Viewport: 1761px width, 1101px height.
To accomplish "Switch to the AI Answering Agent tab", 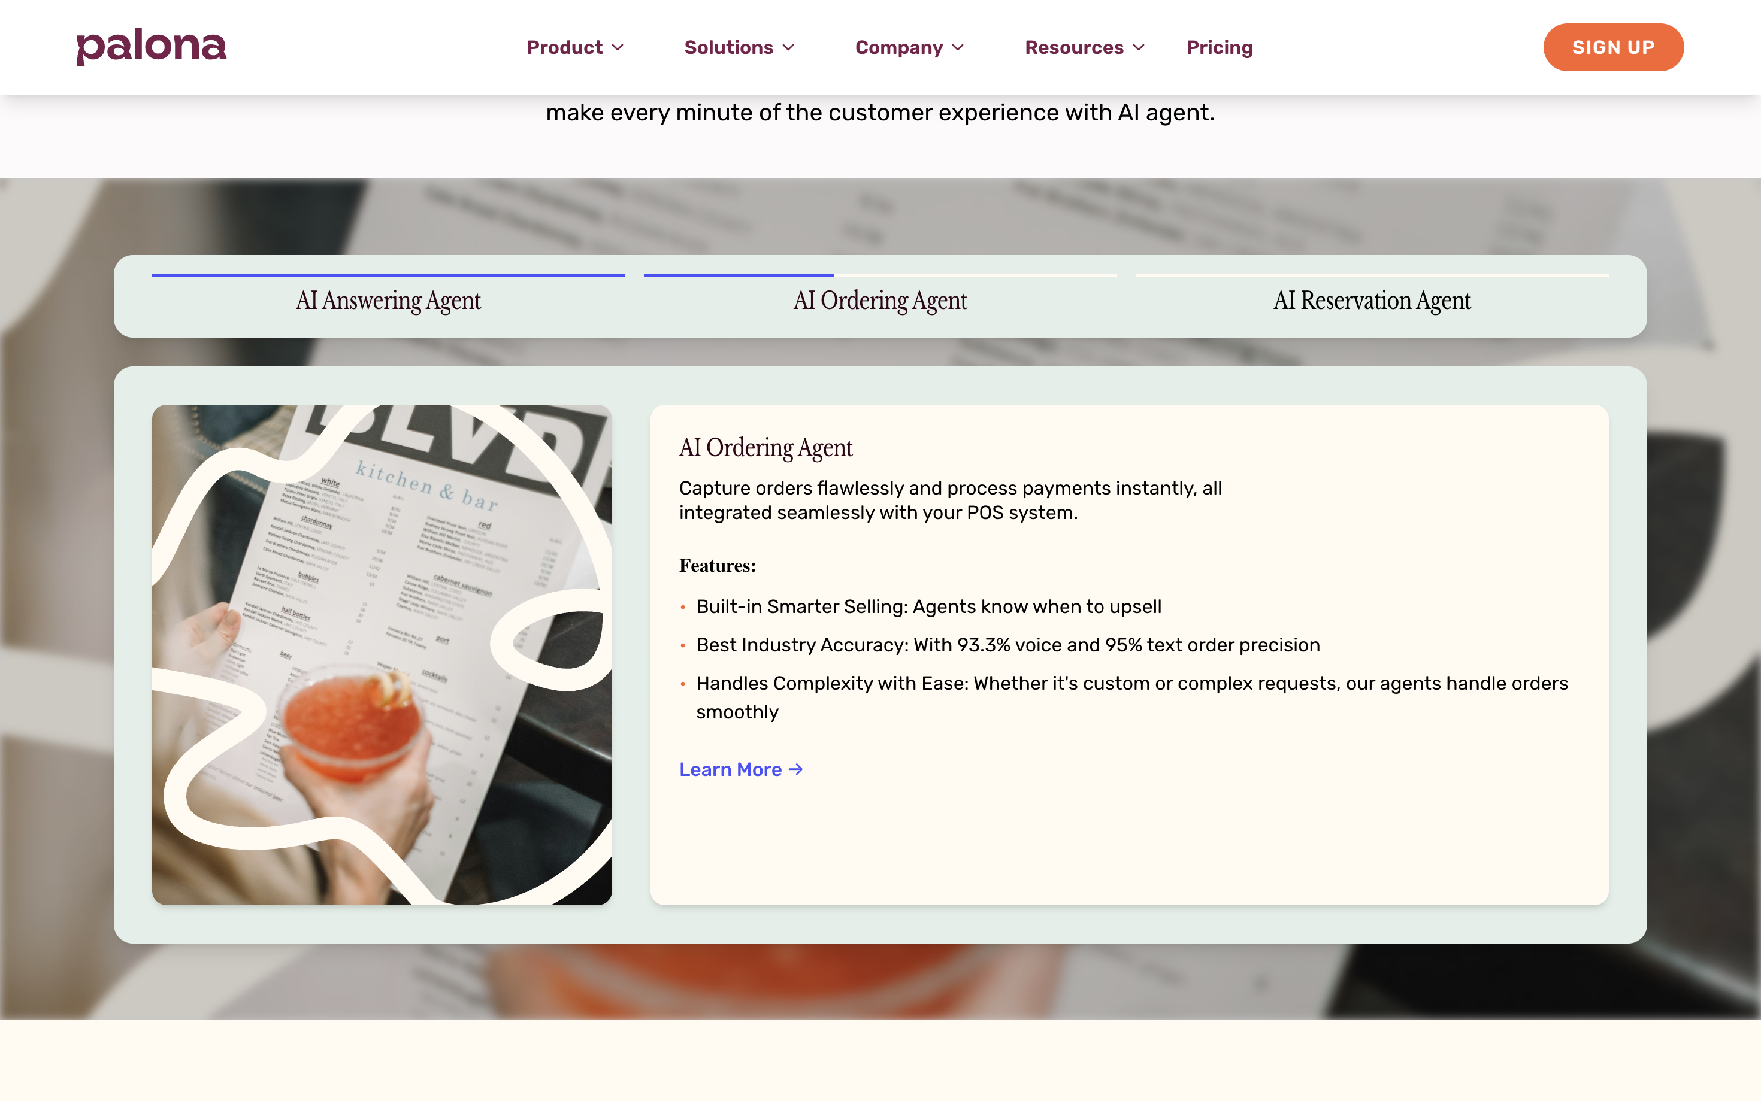I will [388, 301].
